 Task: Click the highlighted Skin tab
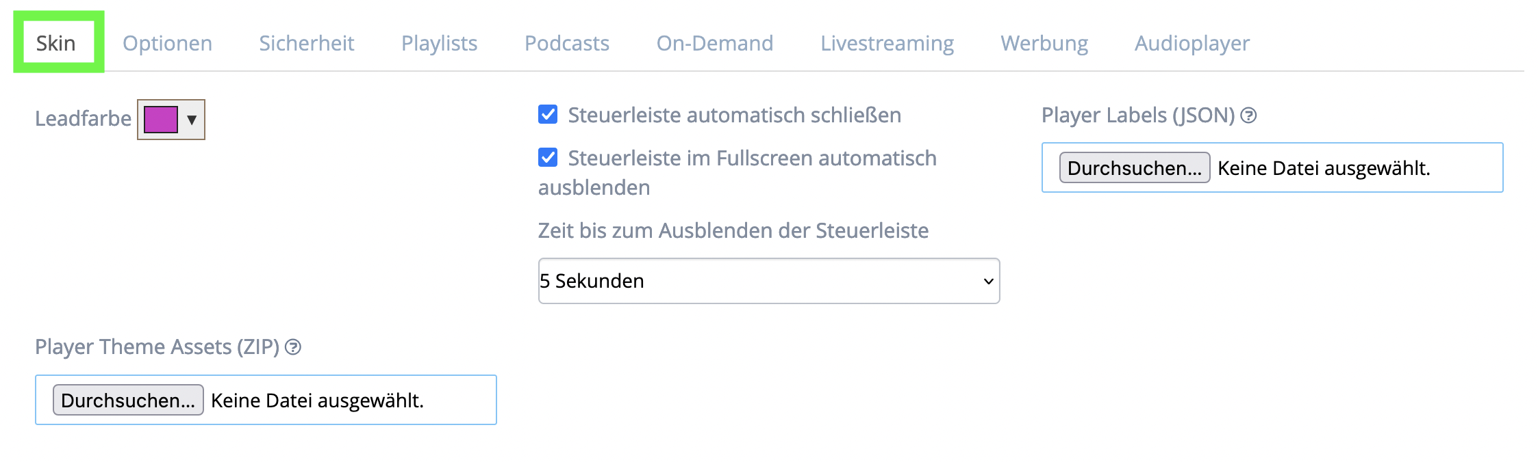56,43
